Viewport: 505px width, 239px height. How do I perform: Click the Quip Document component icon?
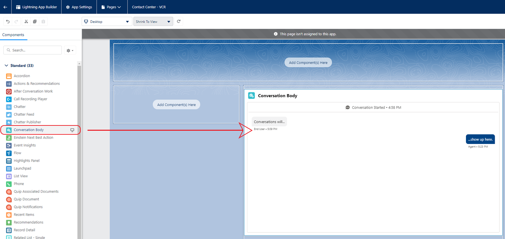click(x=9, y=199)
